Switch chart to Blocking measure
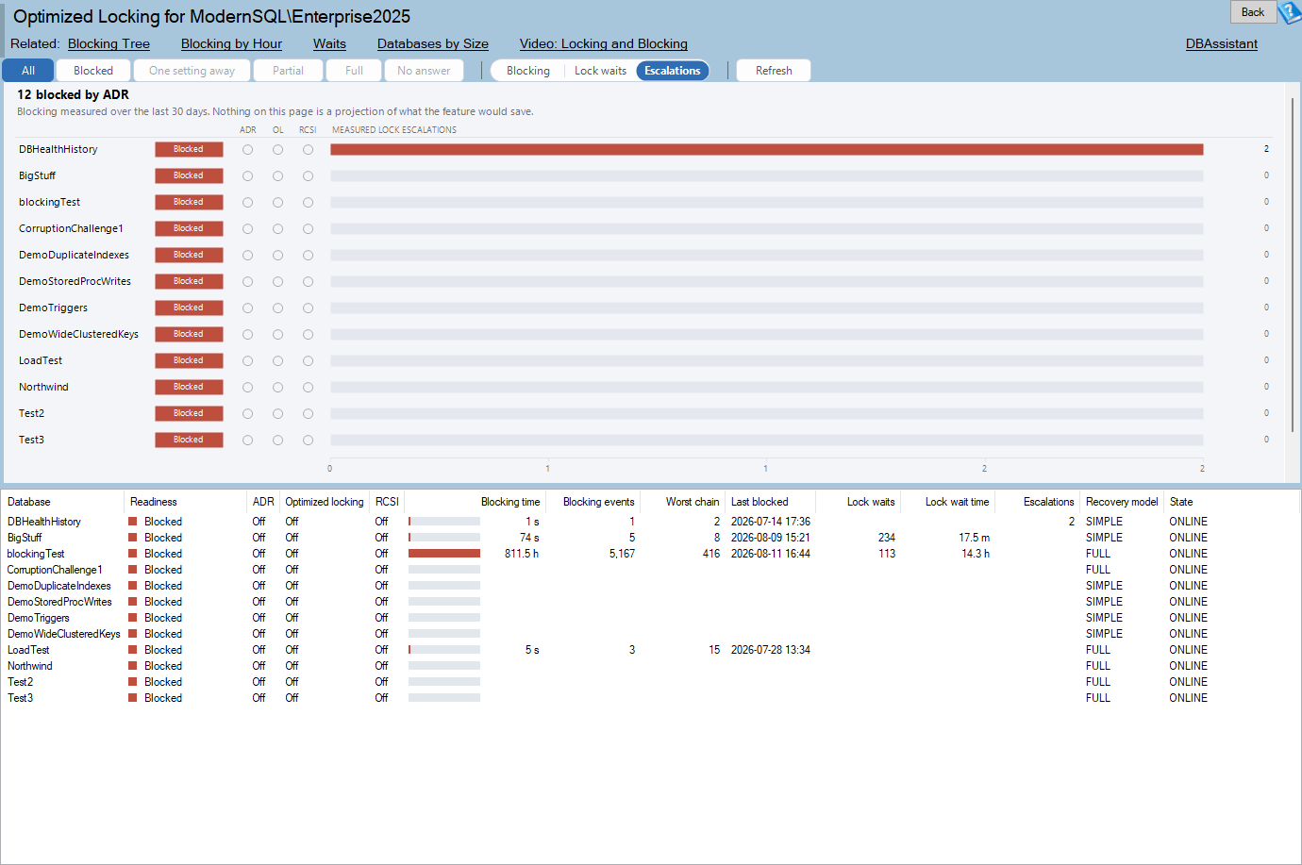The image size is (1302, 865). click(x=528, y=71)
